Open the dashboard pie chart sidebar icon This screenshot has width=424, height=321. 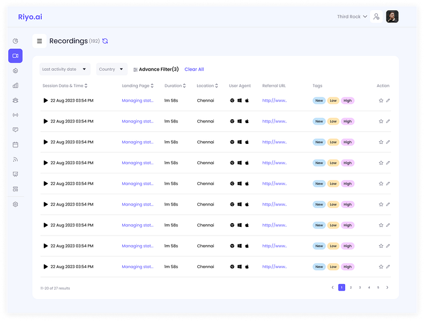(x=16, y=41)
